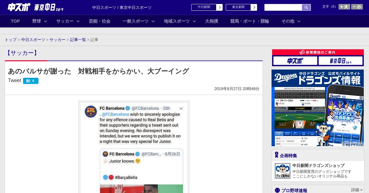The image size is (369, 193).
Task: Decrease text size with －小 button
Action: click(357, 7)
